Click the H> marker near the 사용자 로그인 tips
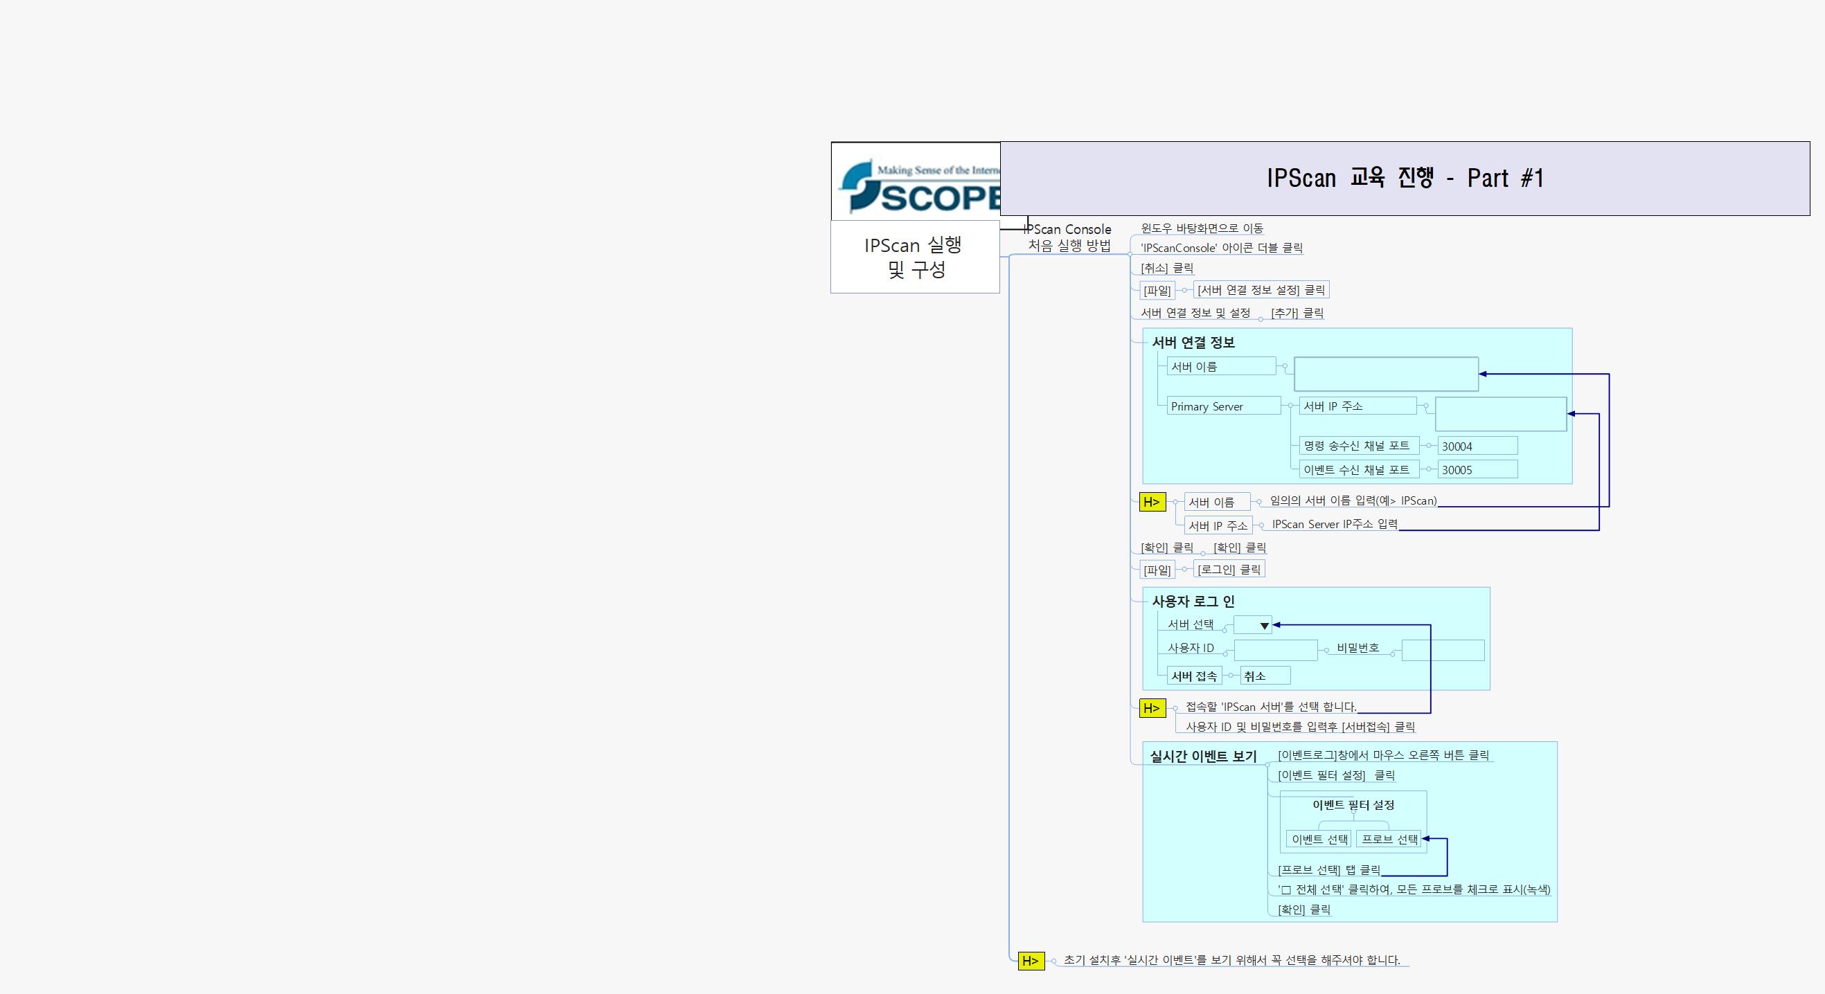Viewport: 1825px width, 994px height. pyautogui.click(x=1152, y=709)
